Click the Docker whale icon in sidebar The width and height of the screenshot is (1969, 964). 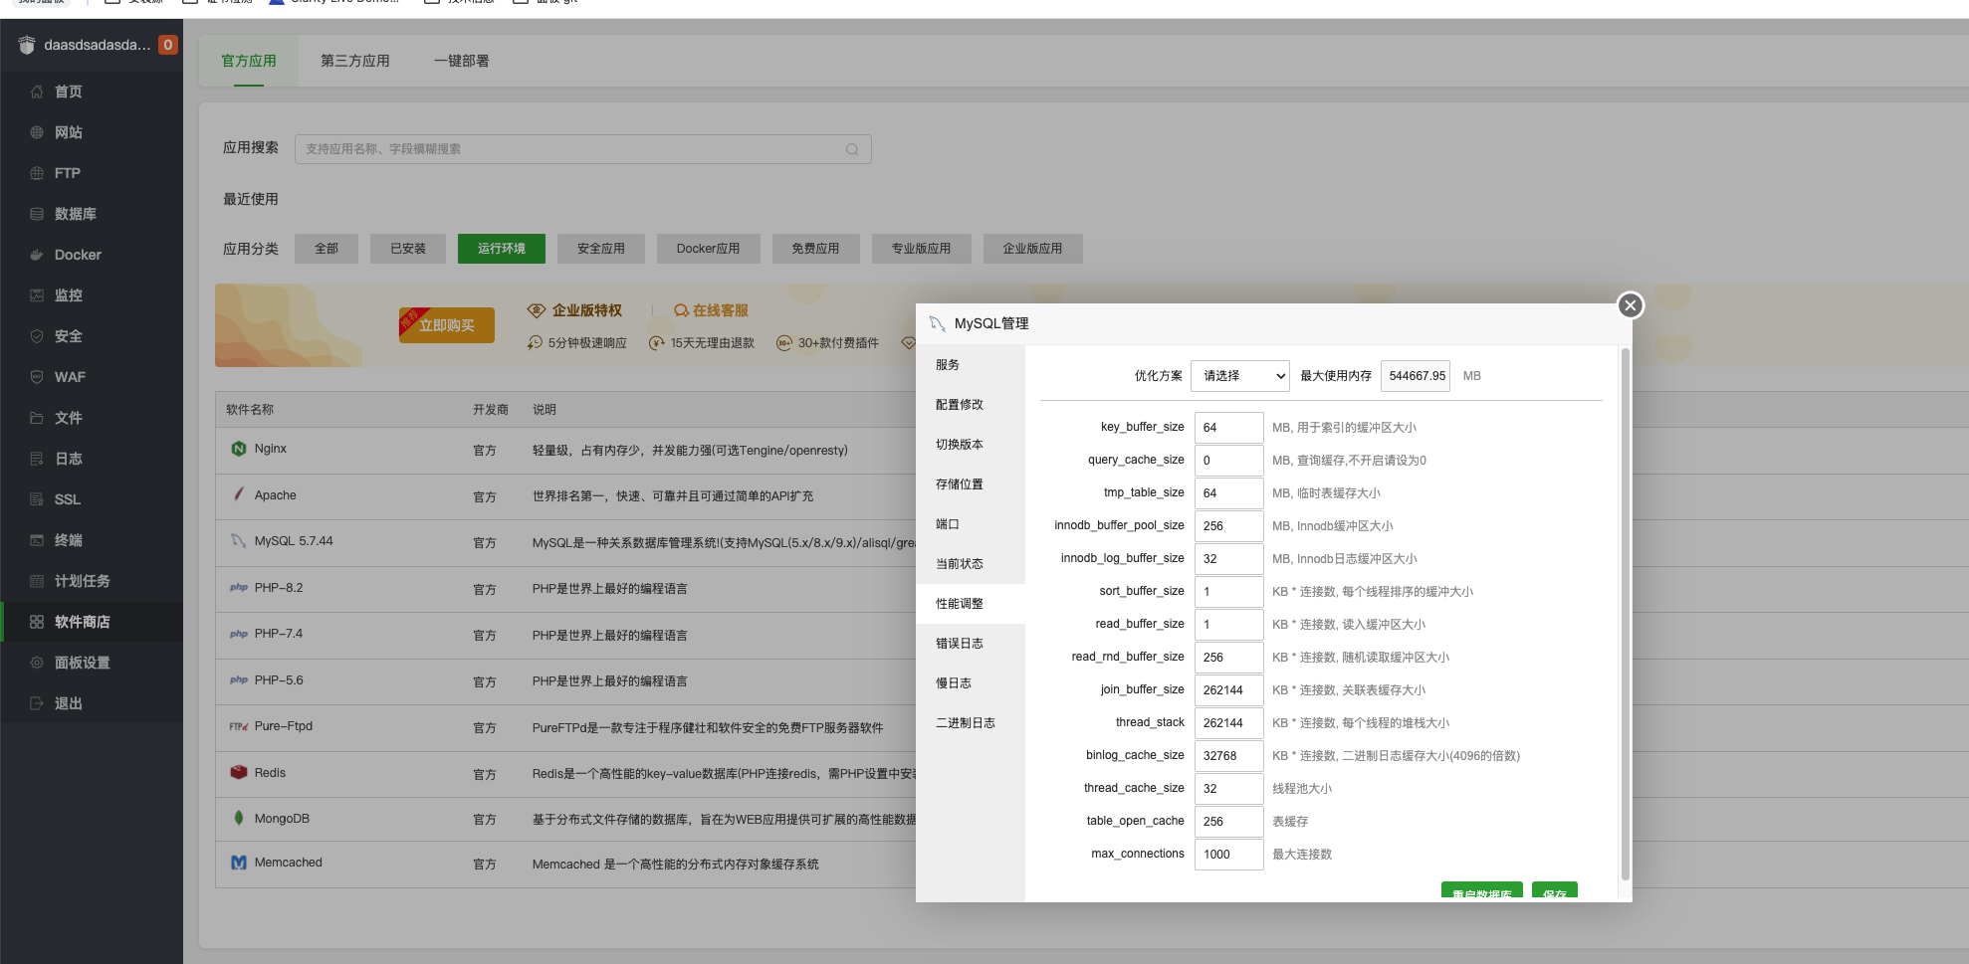(x=37, y=255)
